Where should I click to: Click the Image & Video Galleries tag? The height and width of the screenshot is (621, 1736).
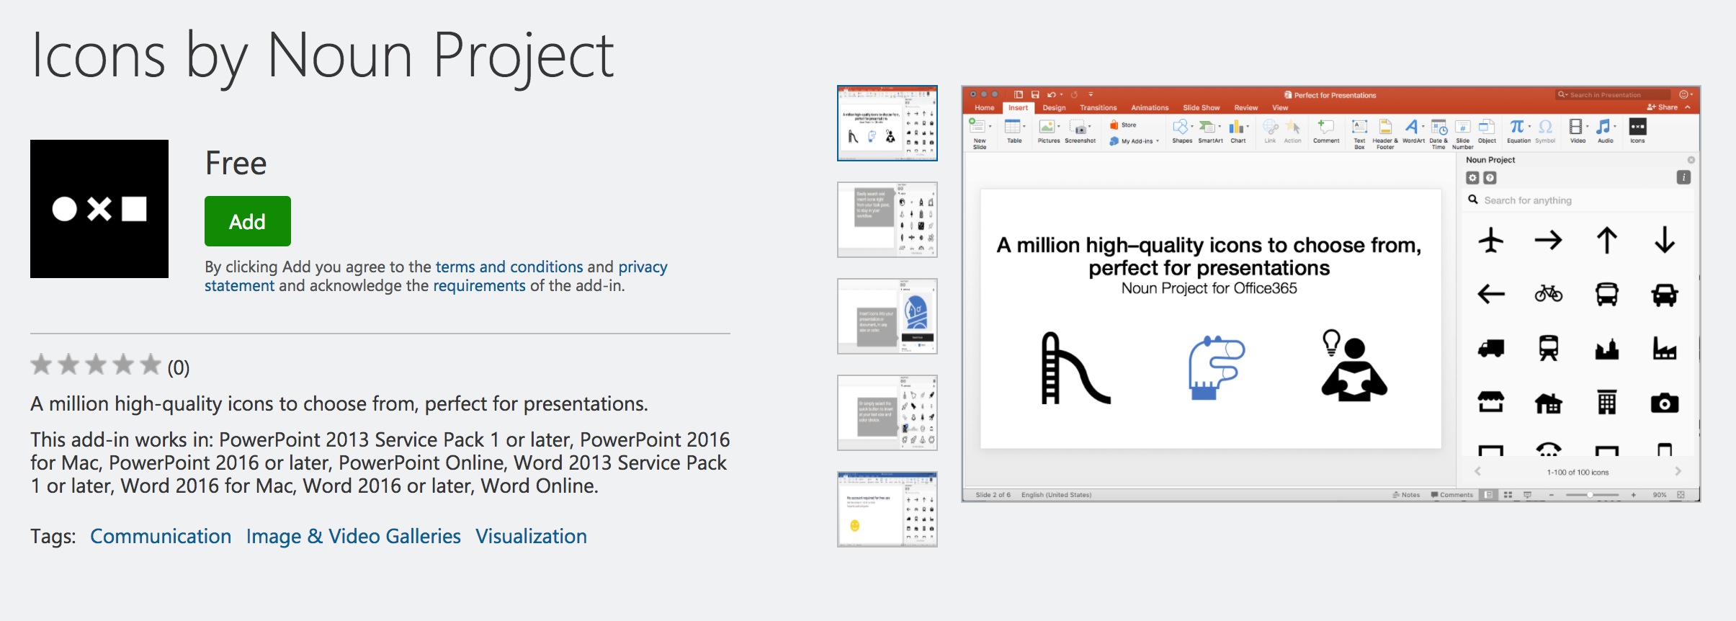pos(354,536)
